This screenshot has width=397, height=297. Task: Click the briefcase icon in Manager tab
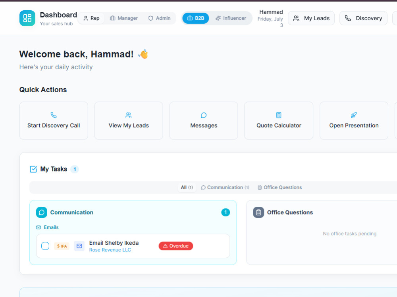click(113, 18)
